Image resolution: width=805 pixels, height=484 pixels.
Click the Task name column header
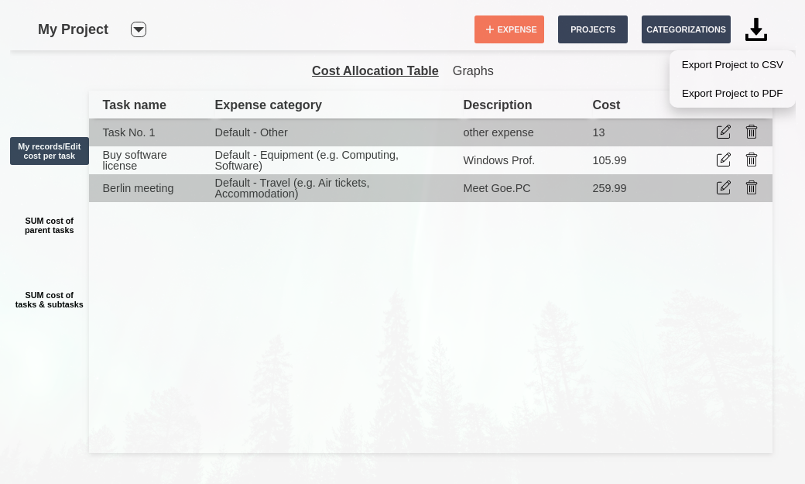135,105
